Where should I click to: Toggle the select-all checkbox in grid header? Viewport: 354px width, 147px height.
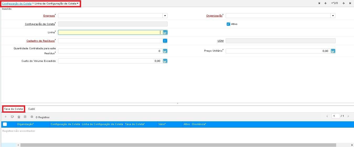coord(5,124)
